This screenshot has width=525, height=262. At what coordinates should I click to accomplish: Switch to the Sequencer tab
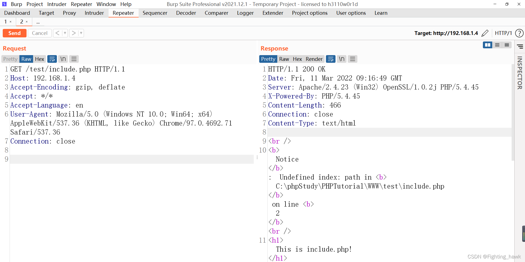155,13
